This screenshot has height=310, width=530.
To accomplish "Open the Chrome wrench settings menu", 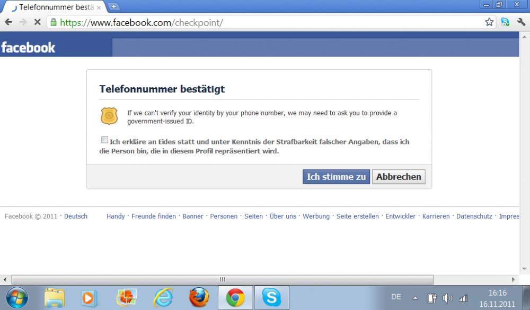I will click(521, 22).
